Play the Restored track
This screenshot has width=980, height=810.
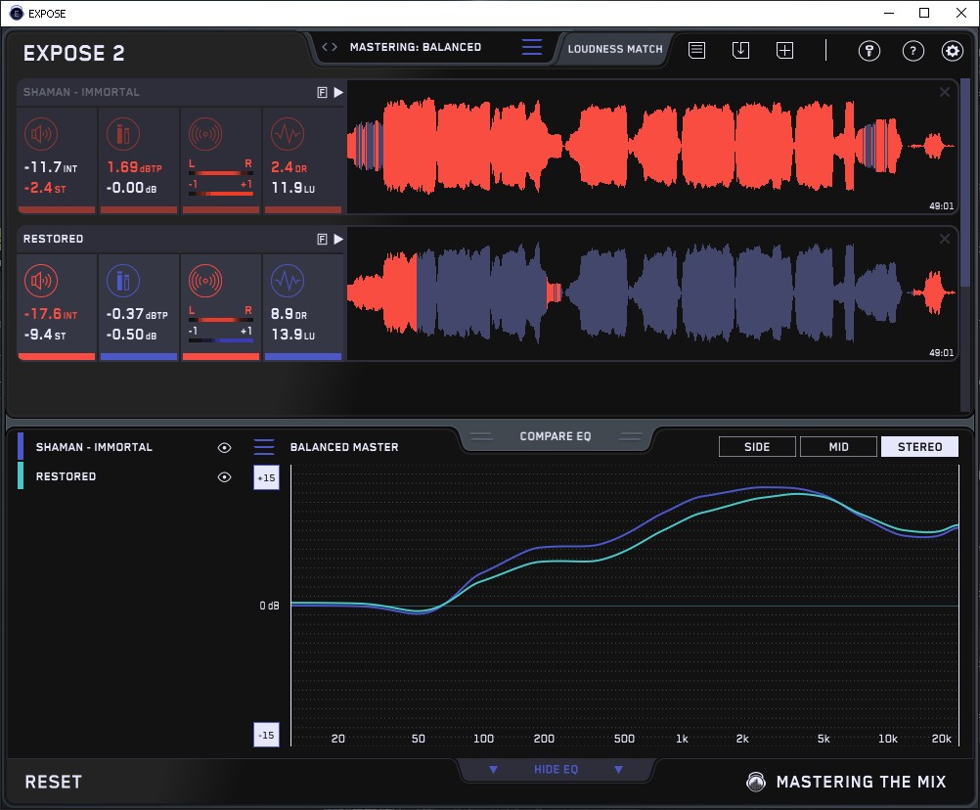[x=338, y=239]
